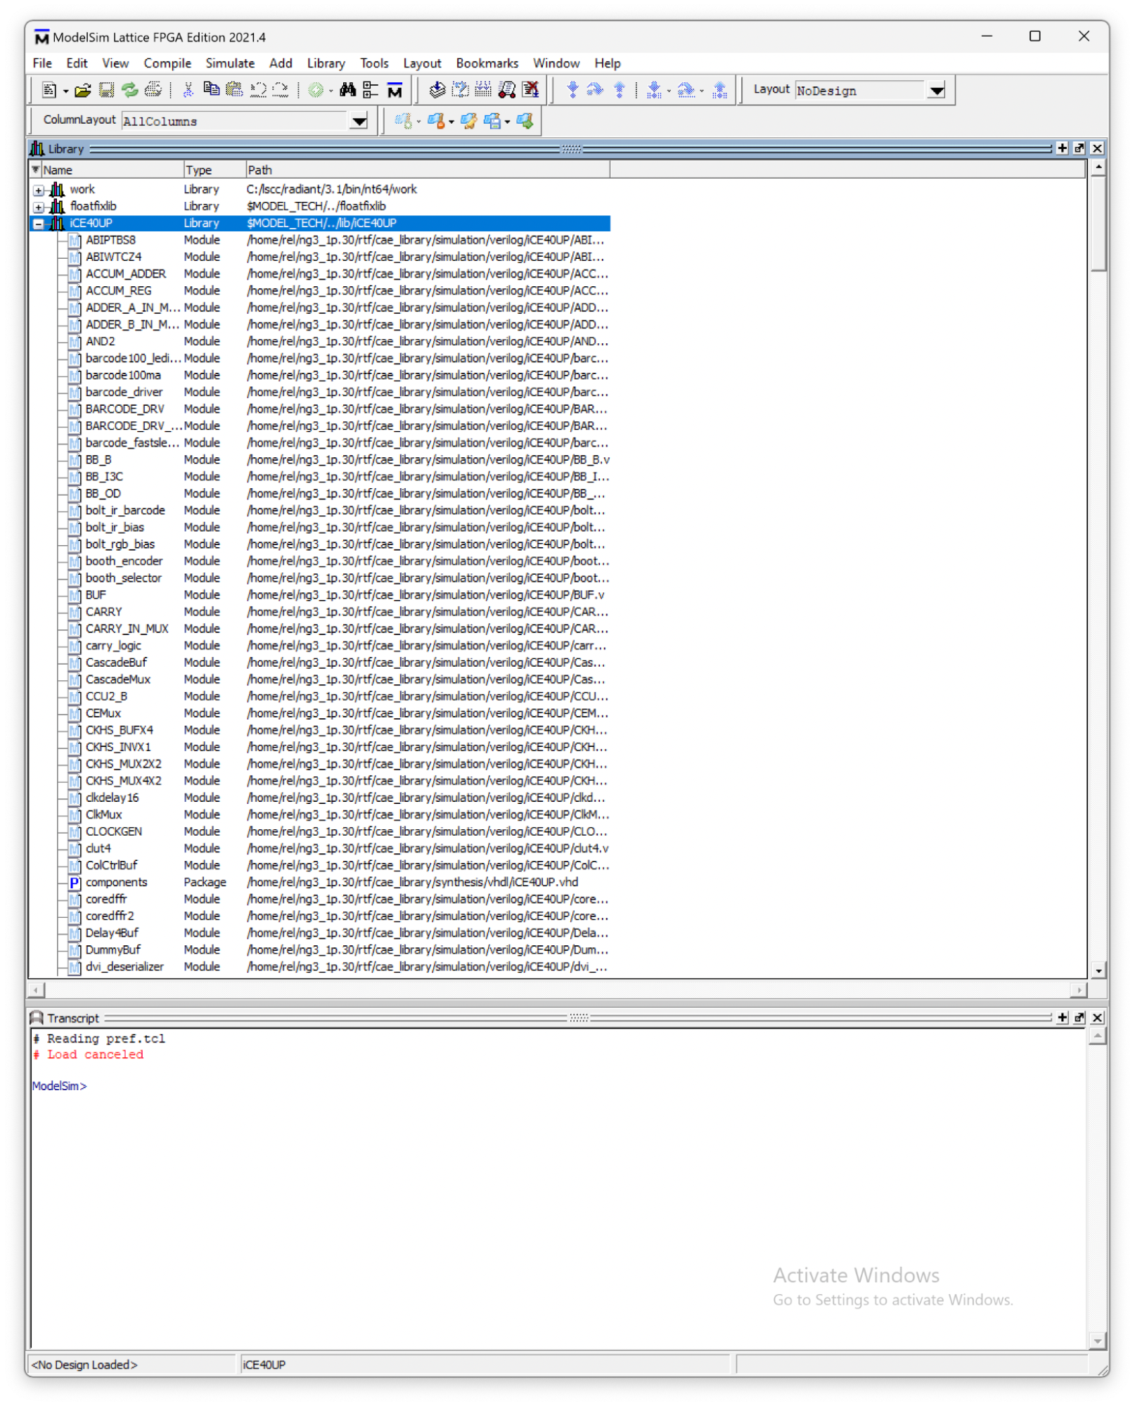
Task: Click the Save floppy disk icon
Action: click(x=106, y=90)
